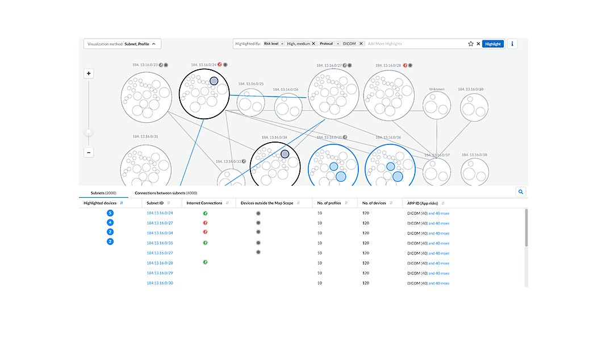The image size is (606, 337).
Task: Click the info icon beside the Highlight button
Action: pos(512,44)
